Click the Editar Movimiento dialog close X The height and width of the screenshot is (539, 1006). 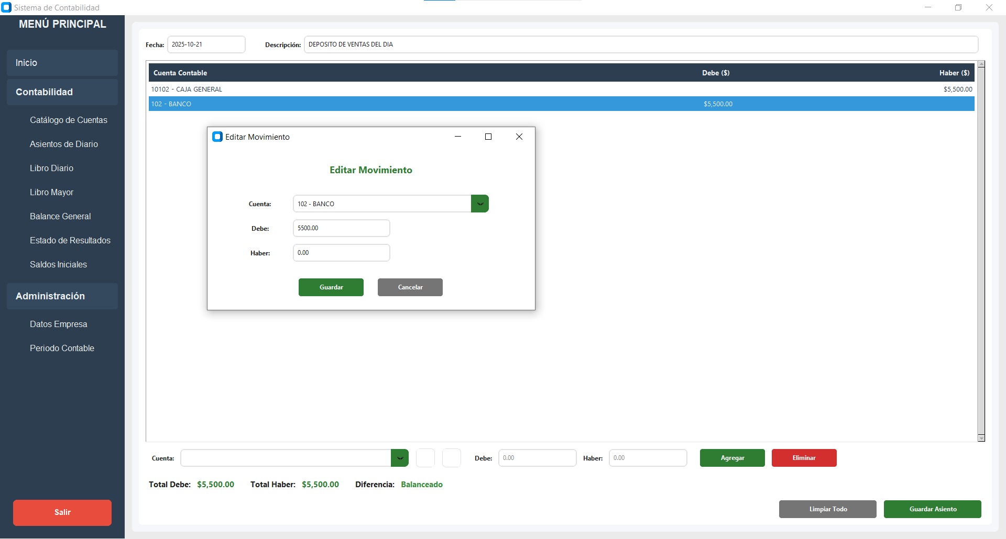(x=519, y=137)
